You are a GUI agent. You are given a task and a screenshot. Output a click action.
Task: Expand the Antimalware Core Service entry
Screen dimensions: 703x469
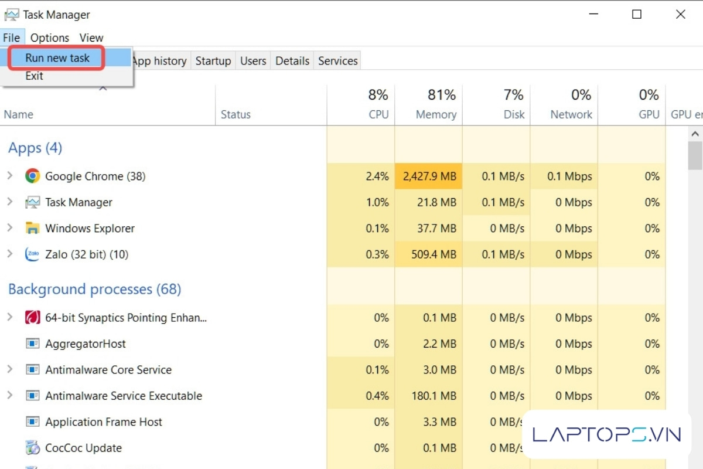(9, 369)
